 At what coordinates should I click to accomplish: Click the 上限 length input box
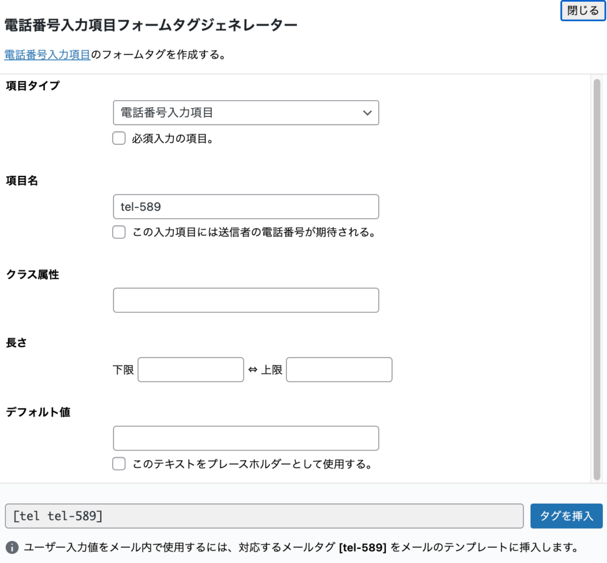tap(339, 370)
